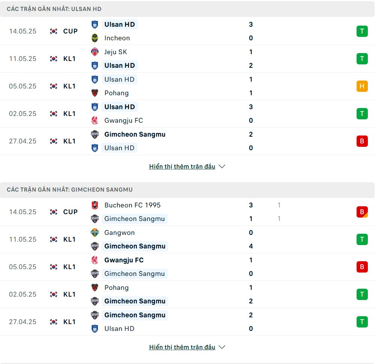Click Gwangju FC crest in 02.05.25 Ulsan match
Viewport: 375px width, 364px height.
click(95, 120)
